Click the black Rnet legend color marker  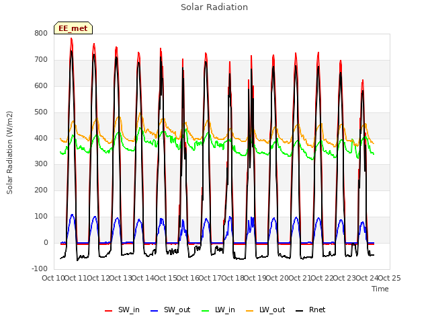(300, 311)
